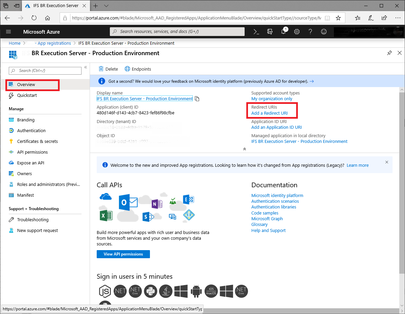Viewport: 405px width, 314px height.
Task: Click the help question mark icon
Action: [x=310, y=32]
